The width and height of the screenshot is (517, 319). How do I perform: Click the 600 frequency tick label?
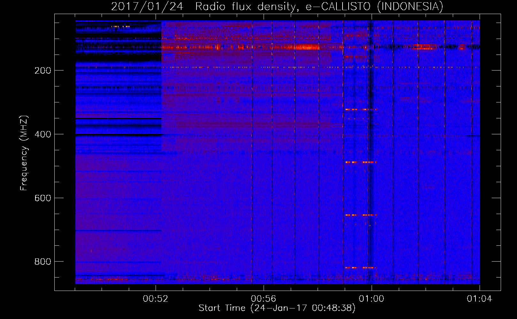43,198
